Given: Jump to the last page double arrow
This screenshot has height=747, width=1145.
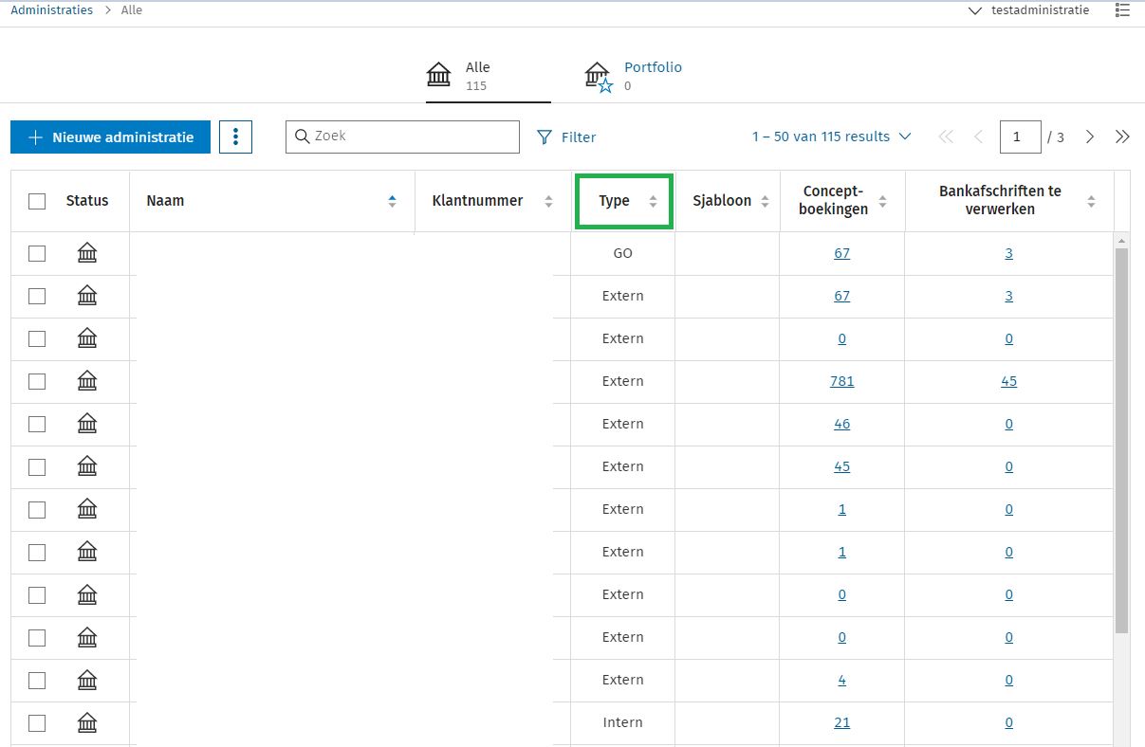Looking at the screenshot, I should coord(1122,137).
